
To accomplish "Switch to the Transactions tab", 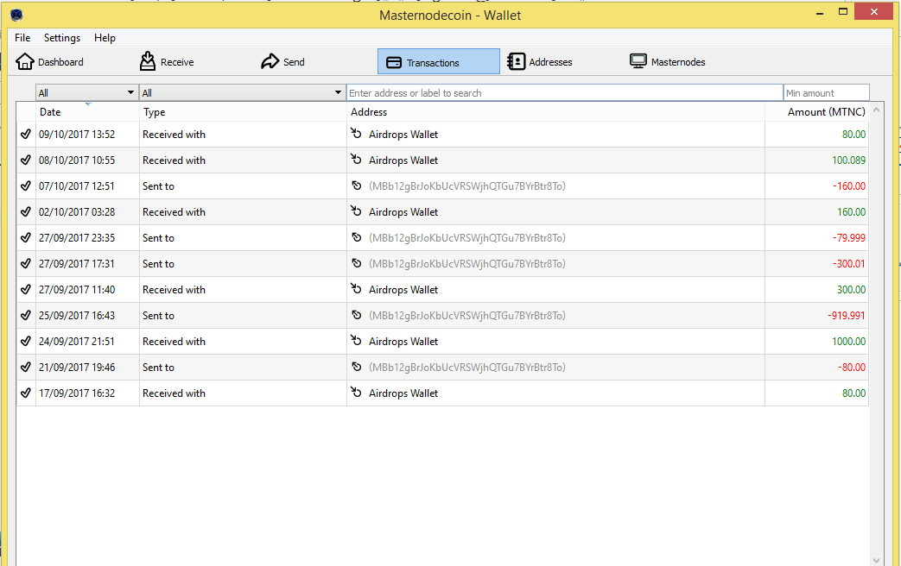I will 439,62.
